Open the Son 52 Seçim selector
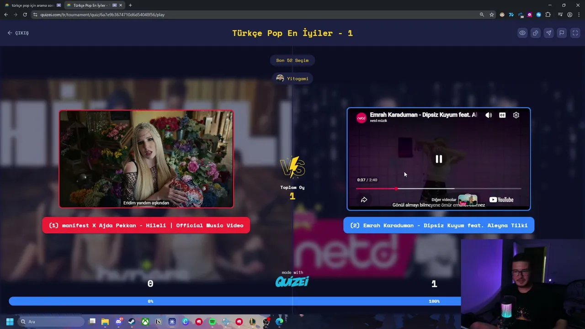The width and height of the screenshot is (585, 329). (292, 60)
